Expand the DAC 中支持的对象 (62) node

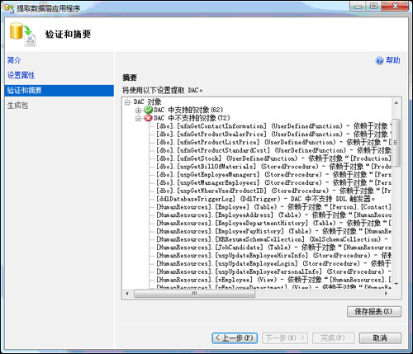click(x=138, y=111)
